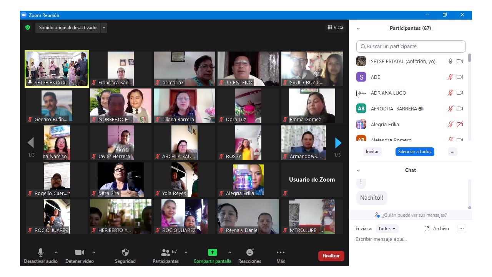Image resolution: width=492 pixels, height=277 pixels.
Task: Click ADRIANA LUGO's avatar image
Action: click(x=361, y=93)
